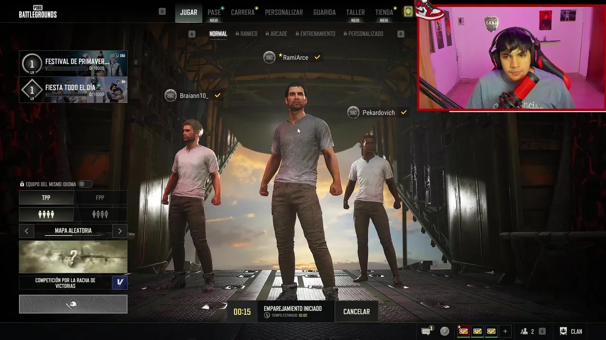Screen dimensions: 606x340
Task: Click the RamiArce player name
Action: tap(295, 58)
